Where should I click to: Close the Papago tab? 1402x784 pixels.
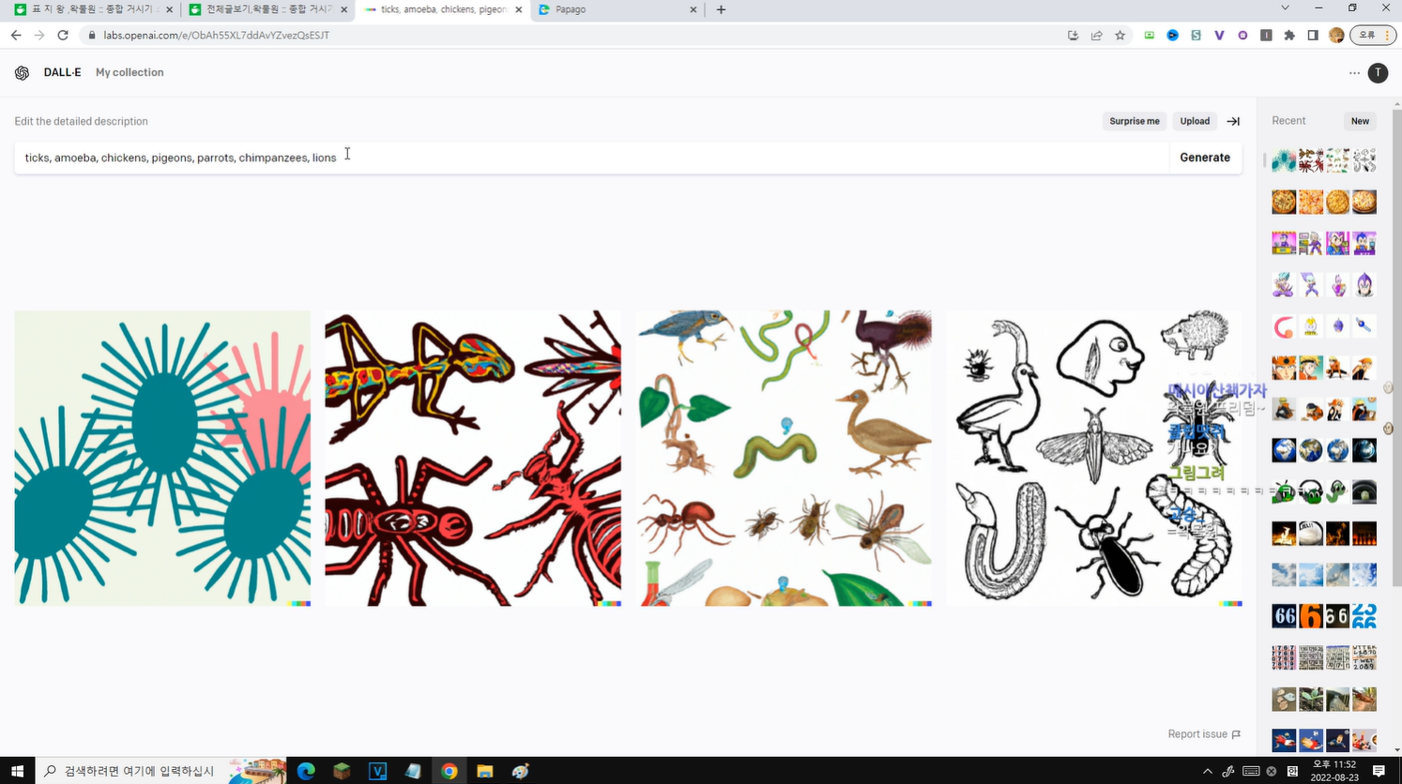(693, 9)
